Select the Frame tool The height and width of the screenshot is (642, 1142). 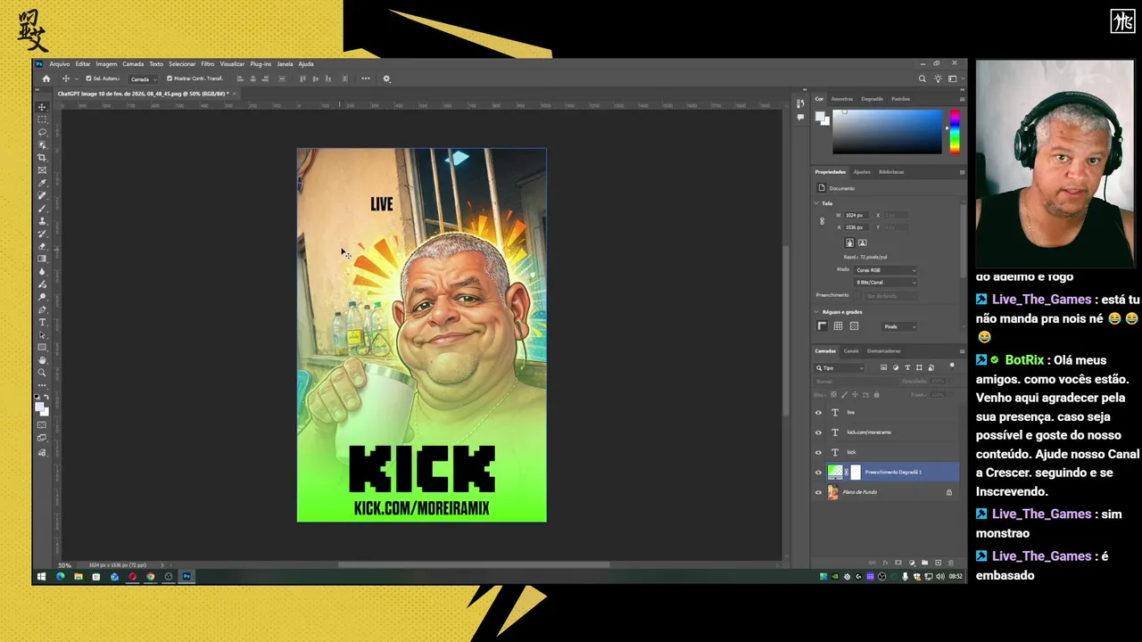click(x=42, y=170)
